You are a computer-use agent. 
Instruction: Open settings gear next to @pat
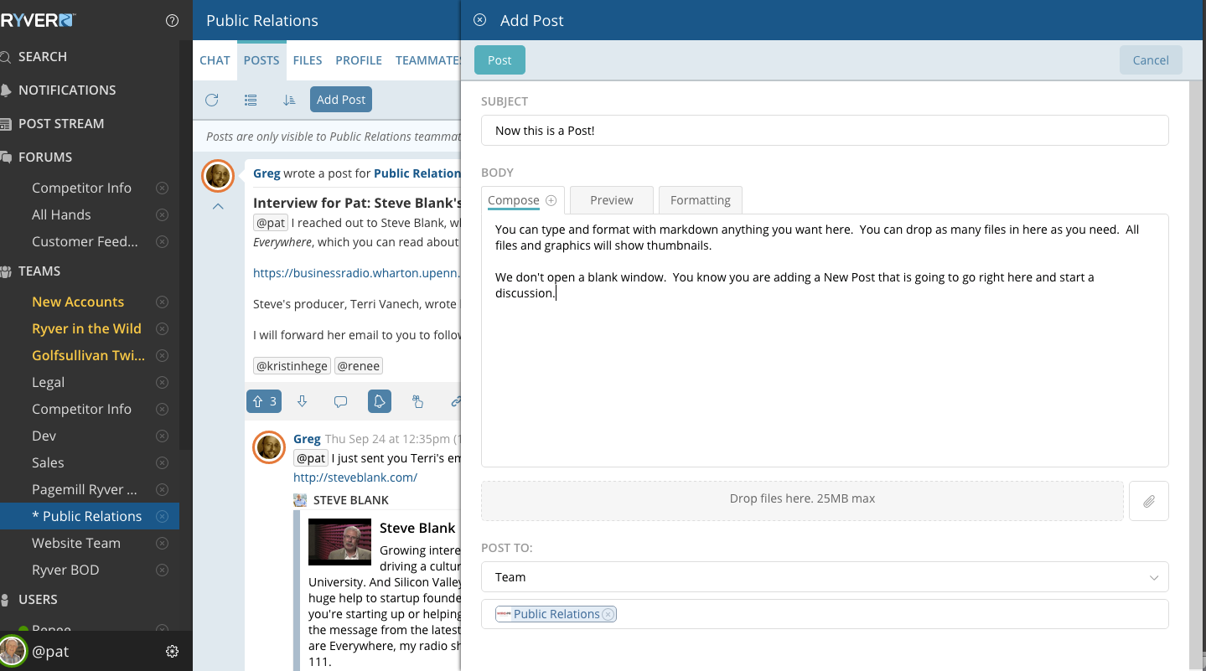(173, 651)
